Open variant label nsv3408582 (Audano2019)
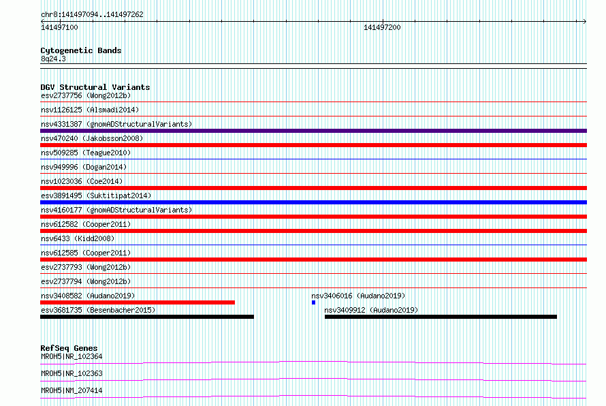 (88, 296)
